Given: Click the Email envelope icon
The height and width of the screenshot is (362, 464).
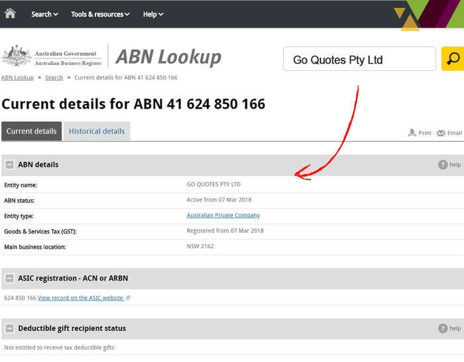Looking at the screenshot, I should click(x=441, y=133).
